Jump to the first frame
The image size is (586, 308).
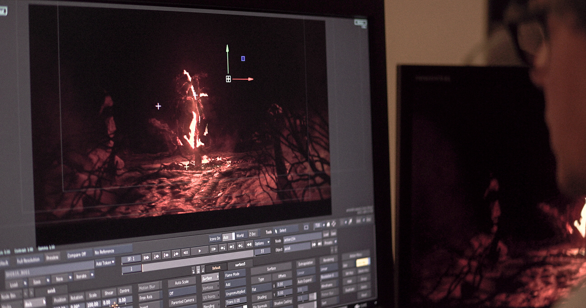pos(146,258)
